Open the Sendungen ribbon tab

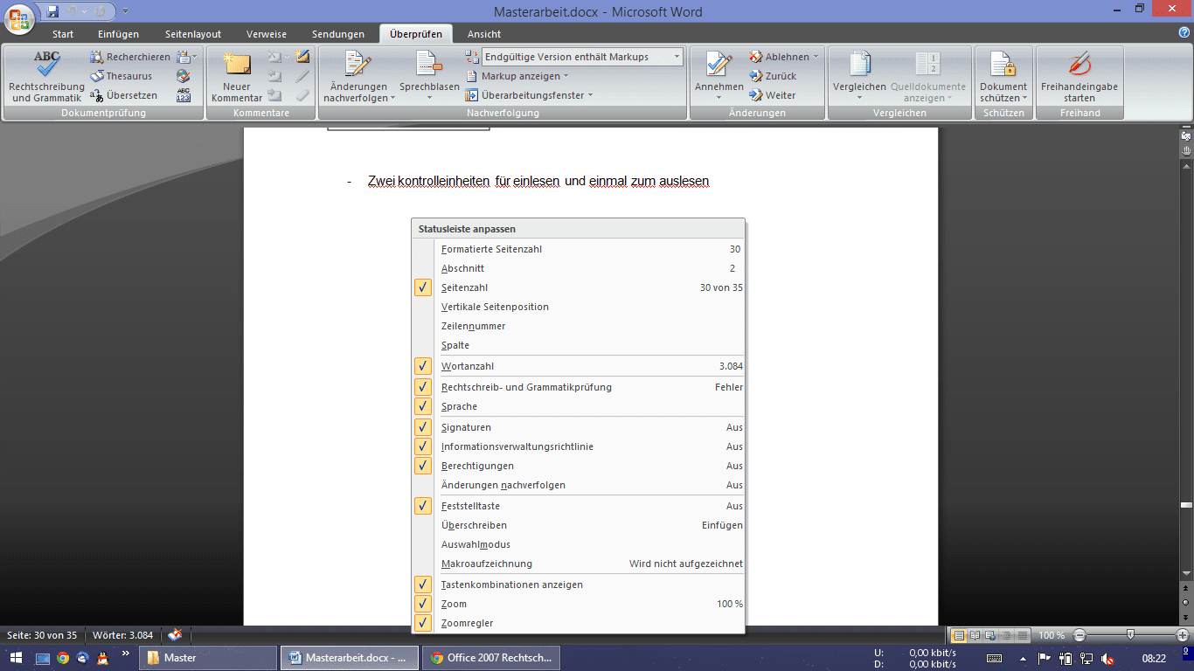[x=338, y=34]
